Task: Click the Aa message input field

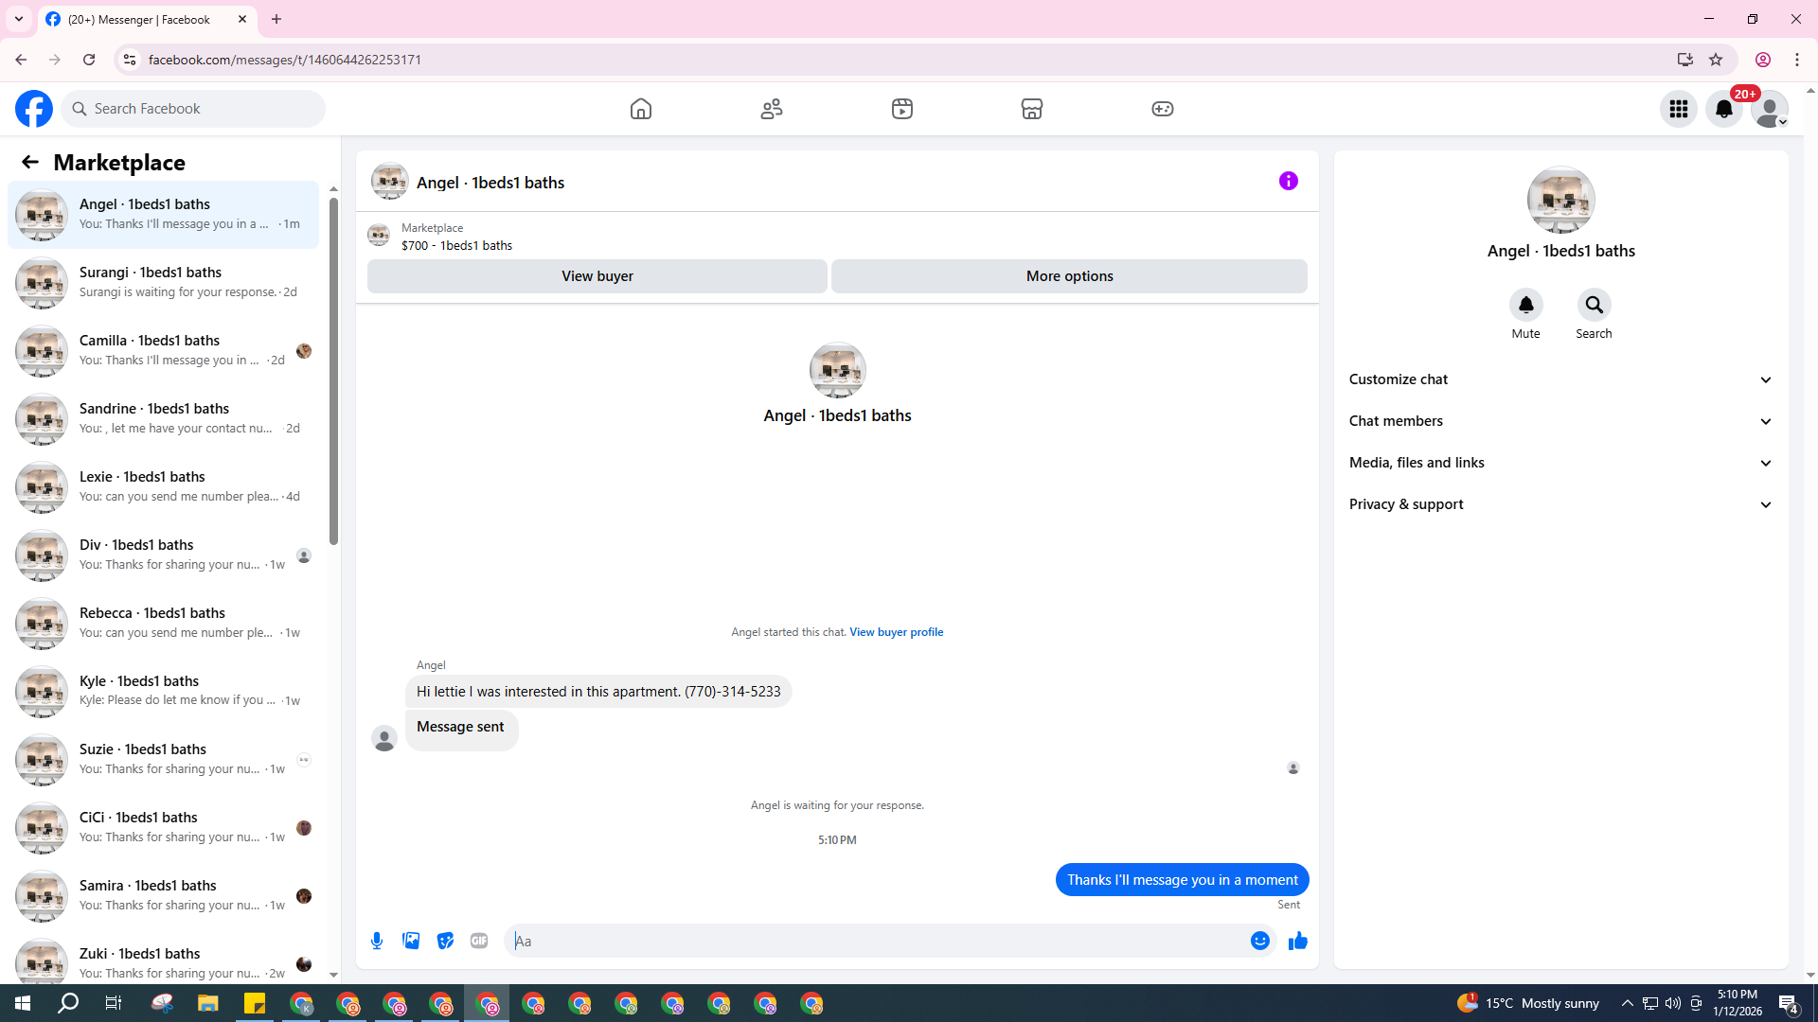Action: [x=876, y=941]
